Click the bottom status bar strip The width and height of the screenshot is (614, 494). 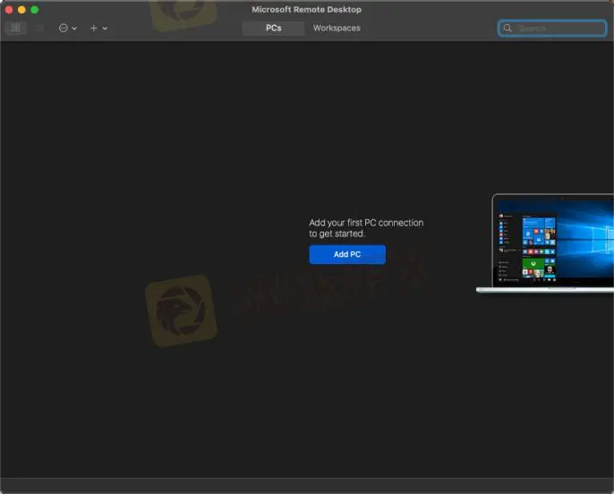click(306, 485)
